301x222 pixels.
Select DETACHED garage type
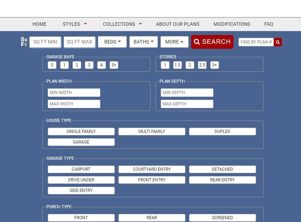coord(223,169)
